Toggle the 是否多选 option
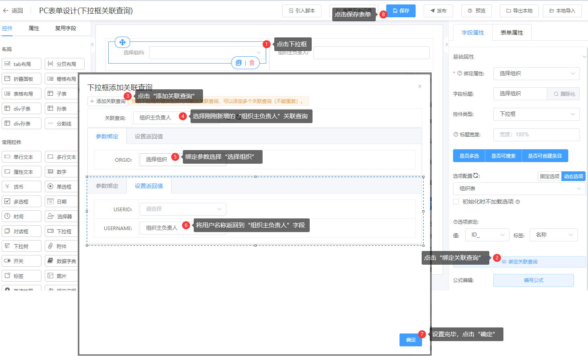 [x=469, y=156]
